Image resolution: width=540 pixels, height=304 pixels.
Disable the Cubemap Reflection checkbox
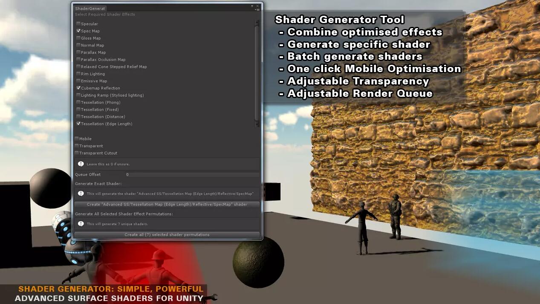[x=78, y=88]
